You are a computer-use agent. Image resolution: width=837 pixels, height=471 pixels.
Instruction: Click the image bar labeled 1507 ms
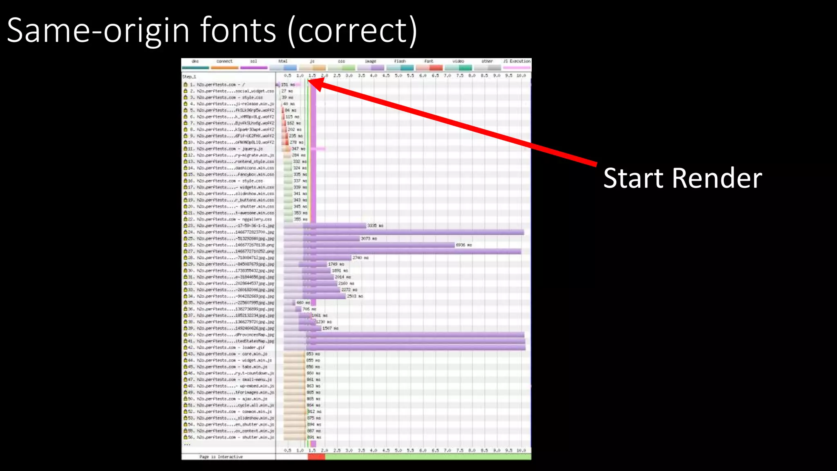(x=302, y=328)
